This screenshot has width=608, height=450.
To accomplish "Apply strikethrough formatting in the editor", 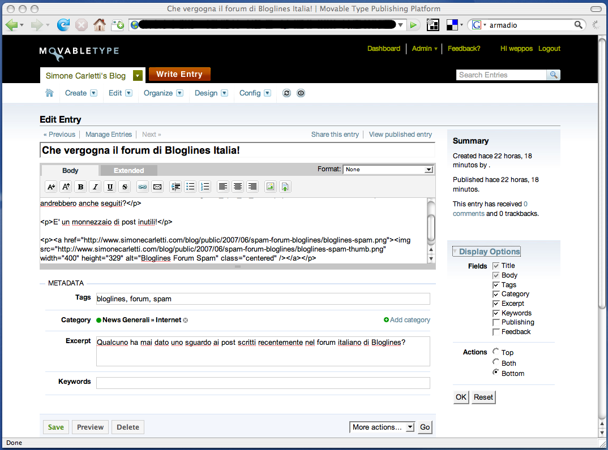I will [125, 187].
